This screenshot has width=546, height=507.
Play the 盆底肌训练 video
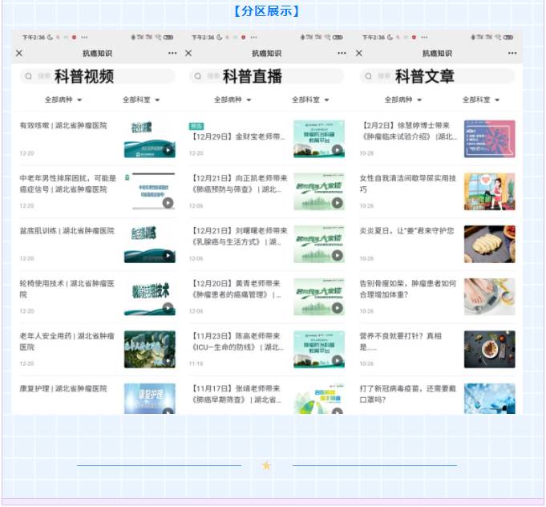[150, 244]
